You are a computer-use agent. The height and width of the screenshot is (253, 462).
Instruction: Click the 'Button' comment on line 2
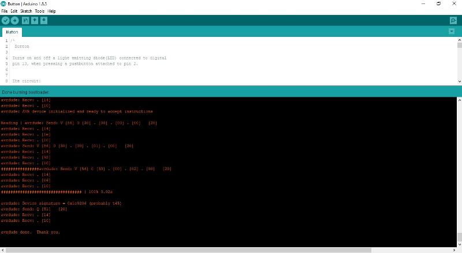22,47
